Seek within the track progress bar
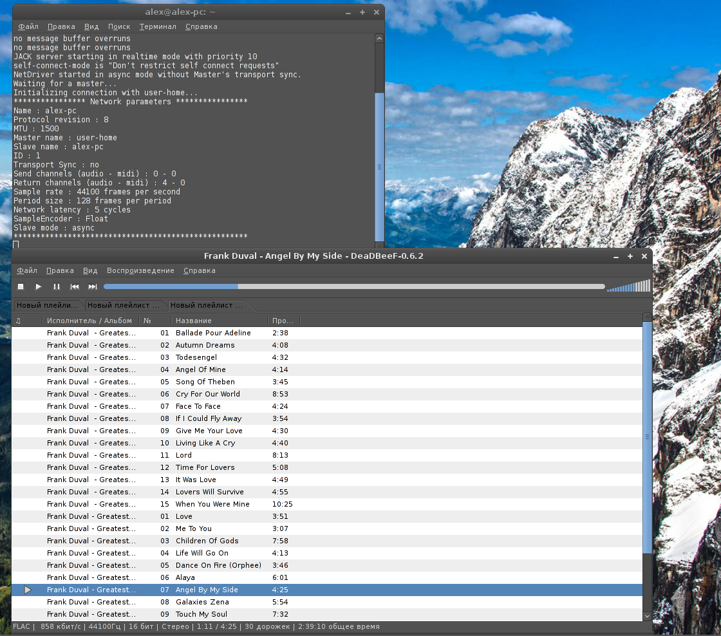The width and height of the screenshot is (721, 636). tap(354, 286)
